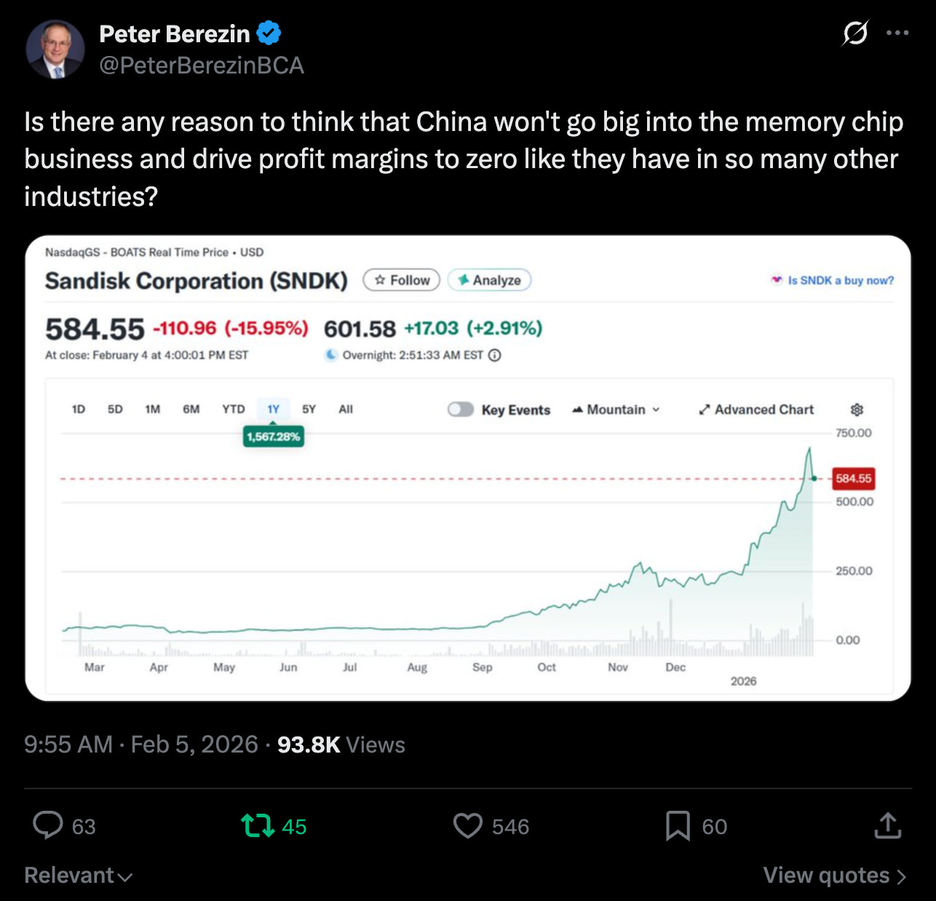Image resolution: width=936 pixels, height=901 pixels.
Task: Open the chart settings gear icon
Action: click(x=857, y=410)
